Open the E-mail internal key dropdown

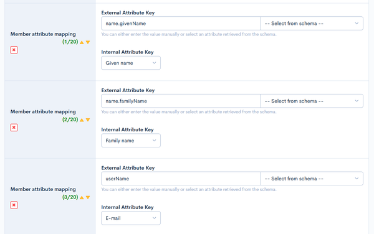[131, 218]
